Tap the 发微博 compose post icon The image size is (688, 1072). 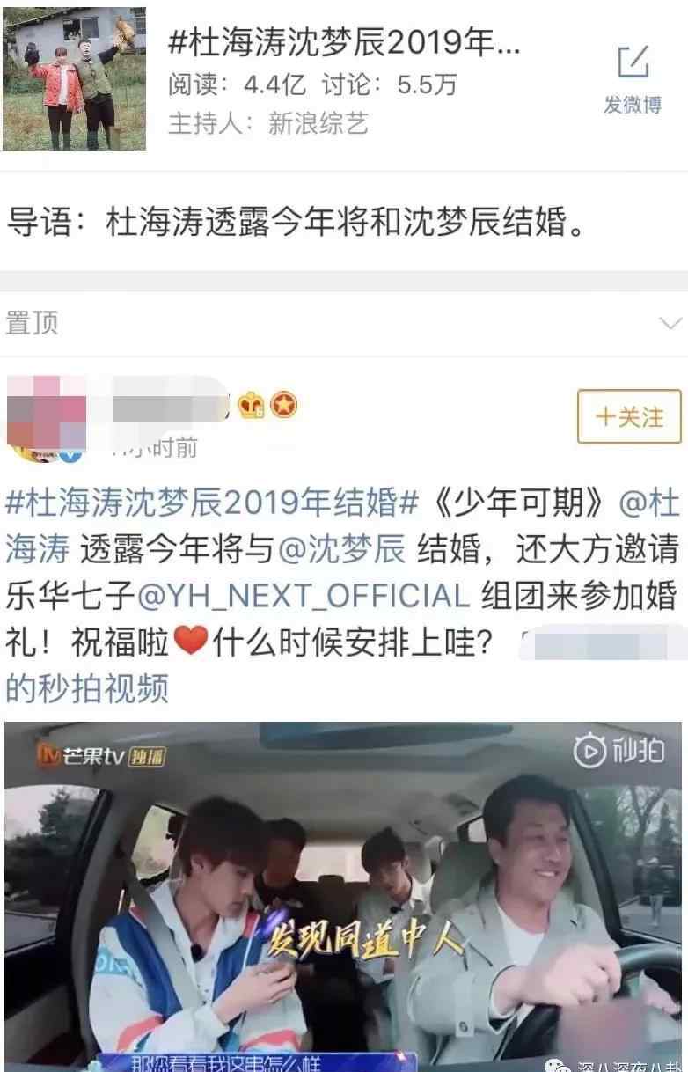pyautogui.click(x=632, y=81)
